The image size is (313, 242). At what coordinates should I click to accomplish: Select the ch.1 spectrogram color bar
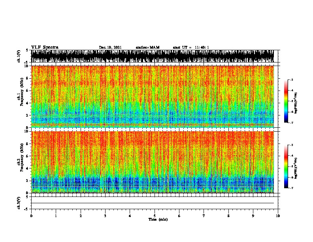pyautogui.click(x=286, y=101)
